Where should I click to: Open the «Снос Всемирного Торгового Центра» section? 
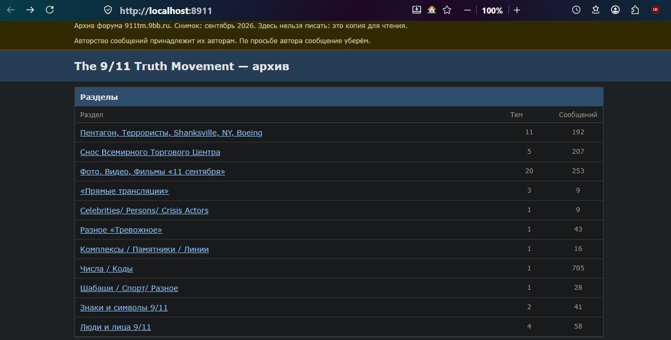coord(150,152)
